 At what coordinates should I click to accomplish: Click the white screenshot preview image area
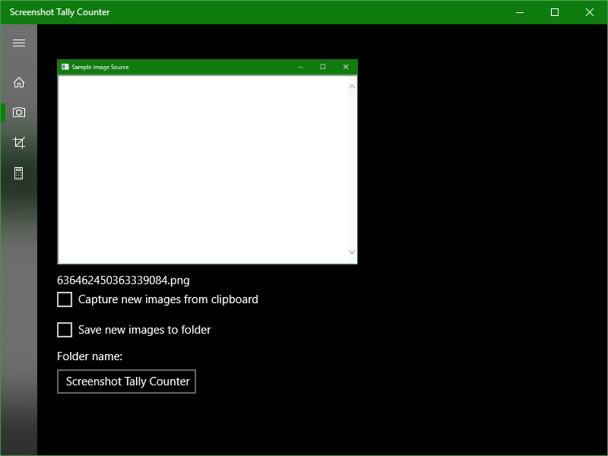(x=203, y=169)
